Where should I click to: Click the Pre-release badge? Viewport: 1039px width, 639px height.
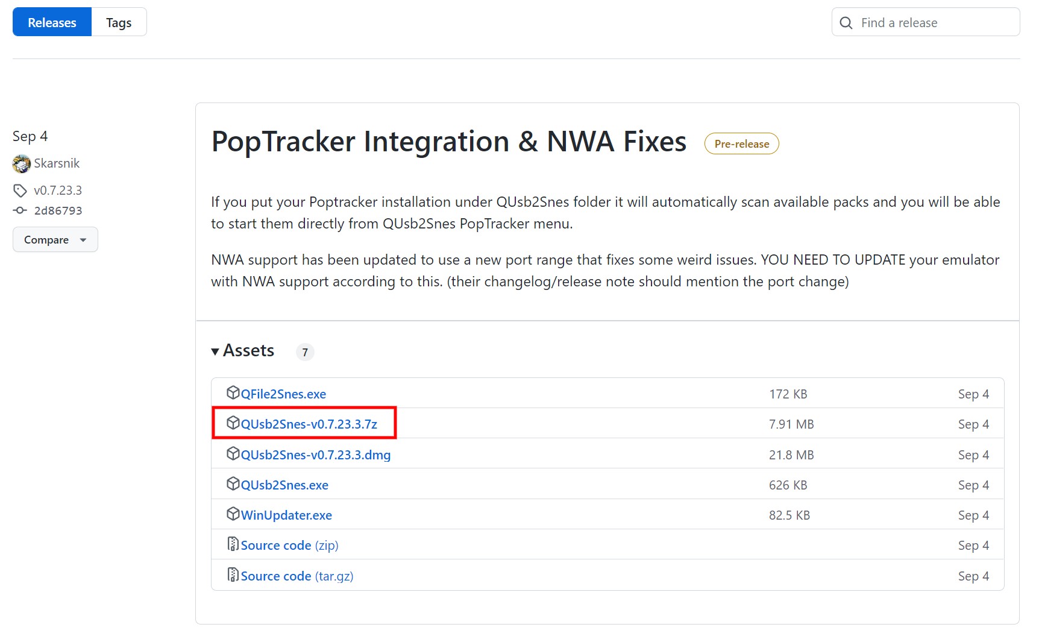[741, 144]
